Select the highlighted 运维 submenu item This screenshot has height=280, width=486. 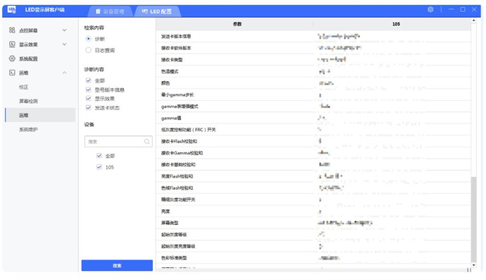[40, 115]
